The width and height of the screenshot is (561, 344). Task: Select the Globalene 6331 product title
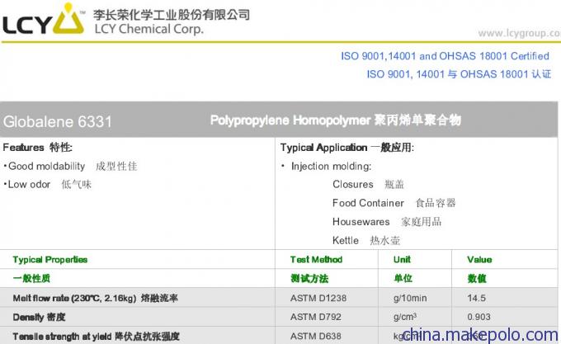(58, 121)
